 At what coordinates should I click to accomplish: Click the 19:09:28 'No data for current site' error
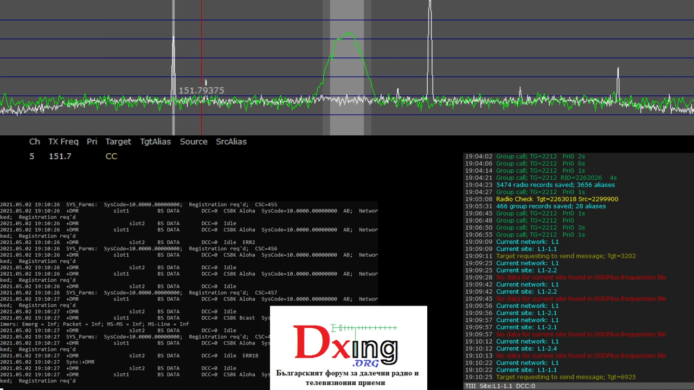tap(566, 277)
